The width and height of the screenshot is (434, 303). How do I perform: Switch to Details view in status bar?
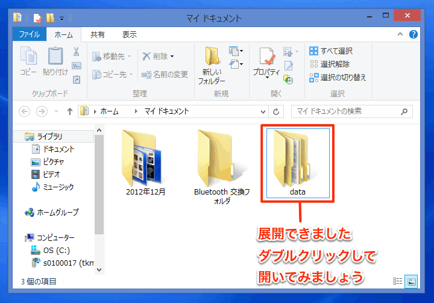point(398,281)
